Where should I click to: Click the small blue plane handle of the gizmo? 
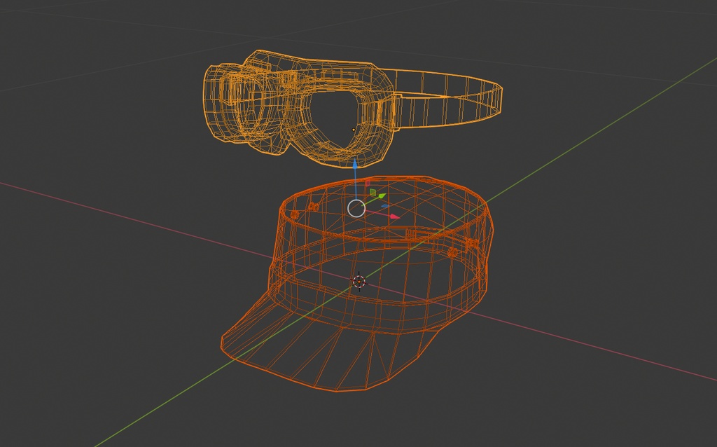point(386,207)
